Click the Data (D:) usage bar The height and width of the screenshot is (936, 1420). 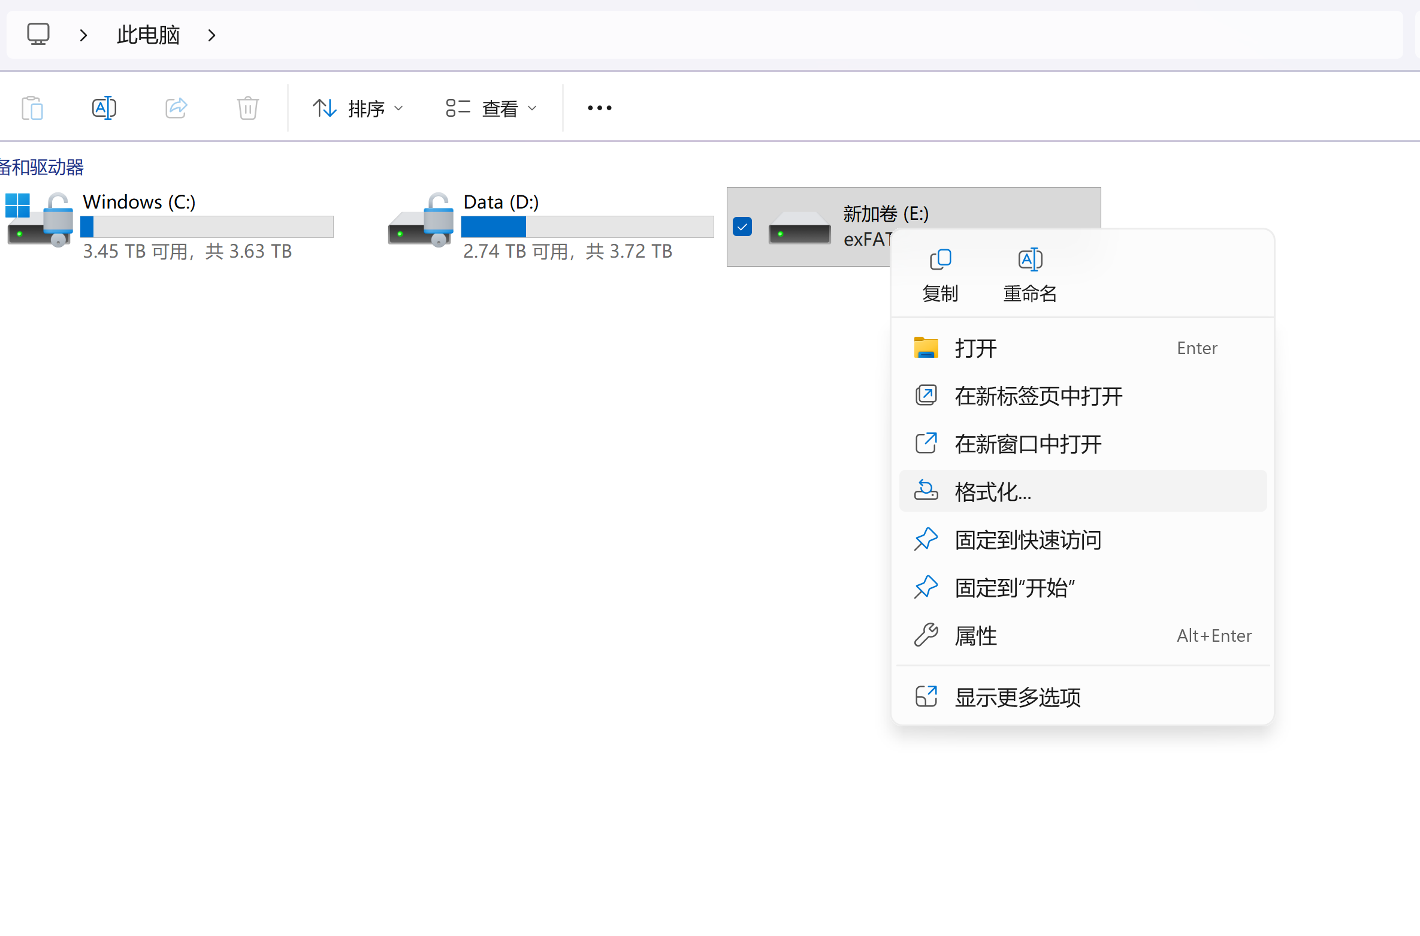click(587, 227)
